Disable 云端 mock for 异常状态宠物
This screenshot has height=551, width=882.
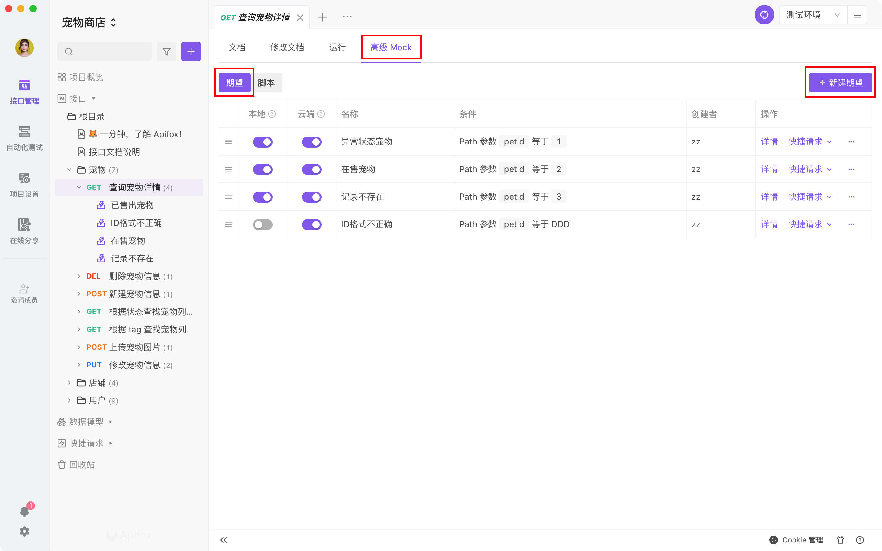coord(312,142)
